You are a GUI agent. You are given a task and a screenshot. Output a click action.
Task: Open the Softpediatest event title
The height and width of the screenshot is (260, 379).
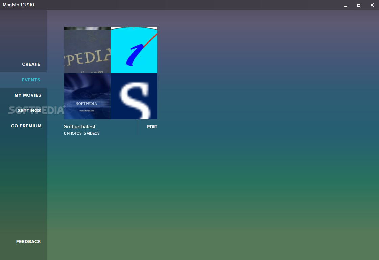click(79, 126)
